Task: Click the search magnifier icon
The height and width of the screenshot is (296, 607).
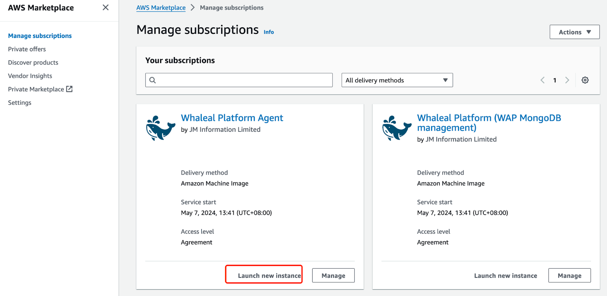Action: point(153,80)
